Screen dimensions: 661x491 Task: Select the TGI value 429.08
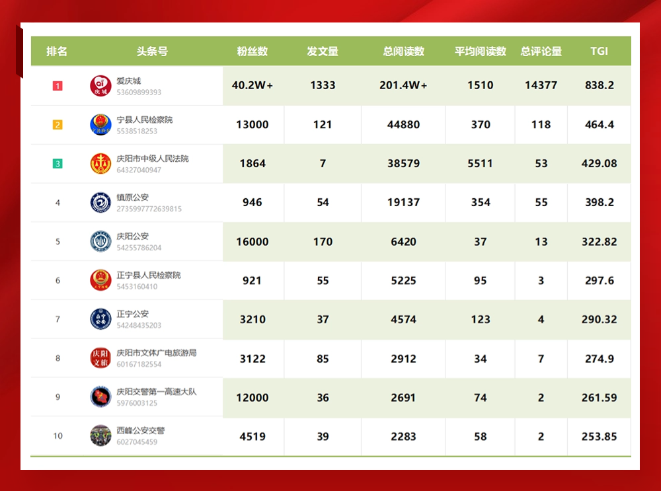pyautogui.click(x=599, y=163)
